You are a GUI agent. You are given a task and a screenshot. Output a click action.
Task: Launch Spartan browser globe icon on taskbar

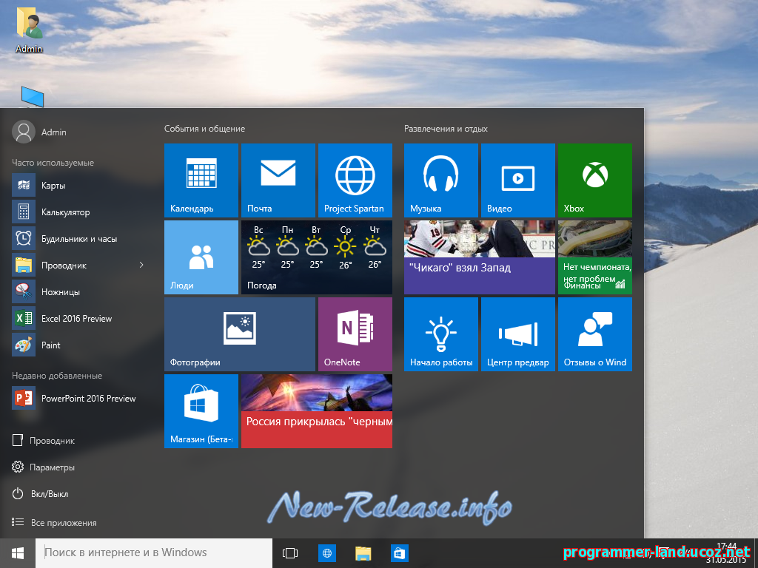[326, 553]
